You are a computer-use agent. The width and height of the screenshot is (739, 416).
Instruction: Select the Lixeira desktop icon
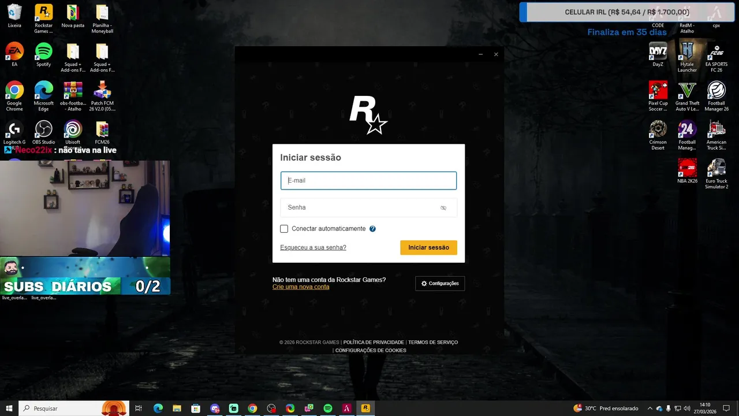pos(14,17)
